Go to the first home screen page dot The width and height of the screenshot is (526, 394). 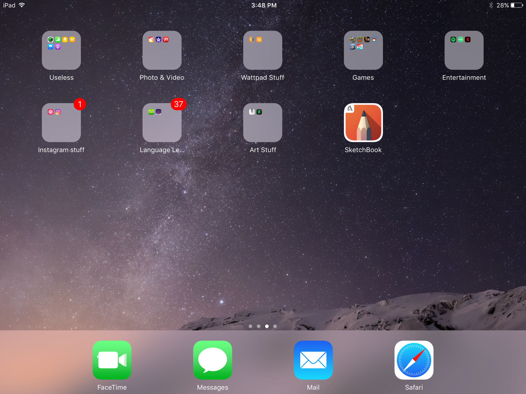tap(250, 326)
